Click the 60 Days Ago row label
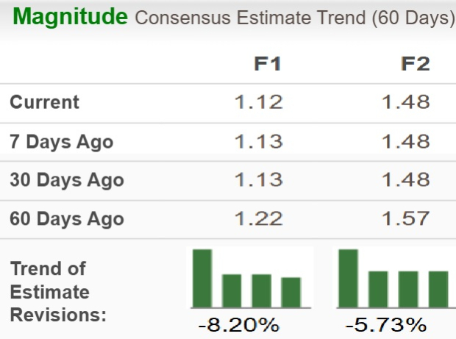Image resolution: width=456 pixels, height=339 pixels. coord(66,218)
